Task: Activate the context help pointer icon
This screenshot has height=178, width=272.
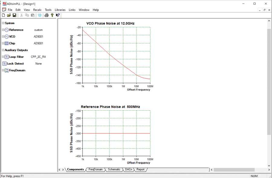Action: [x=58, y=15]
